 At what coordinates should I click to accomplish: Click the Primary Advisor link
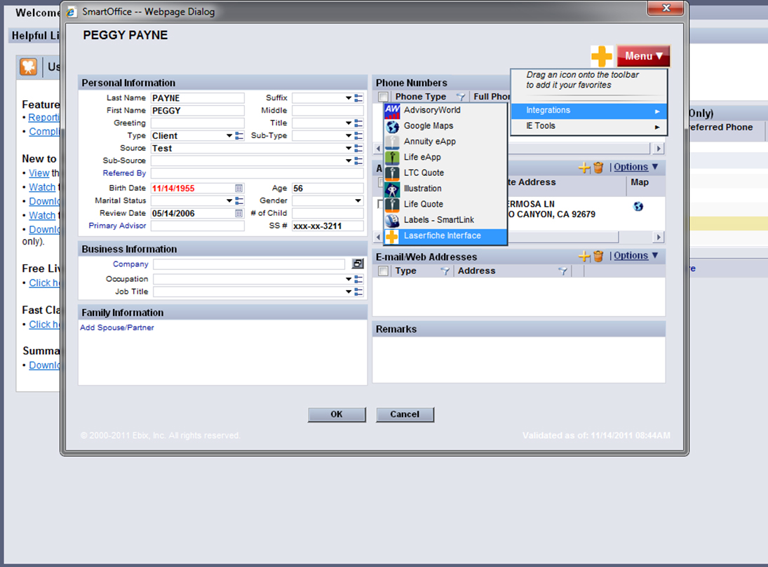point(117,226)
